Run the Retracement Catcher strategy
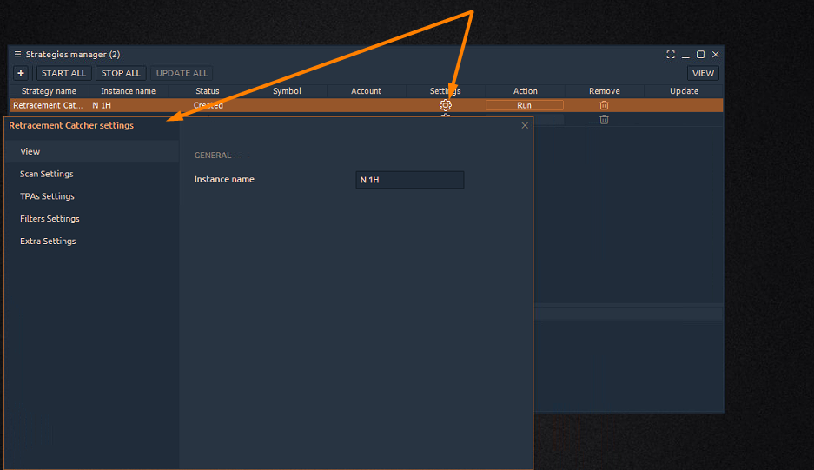 [525, 105]
